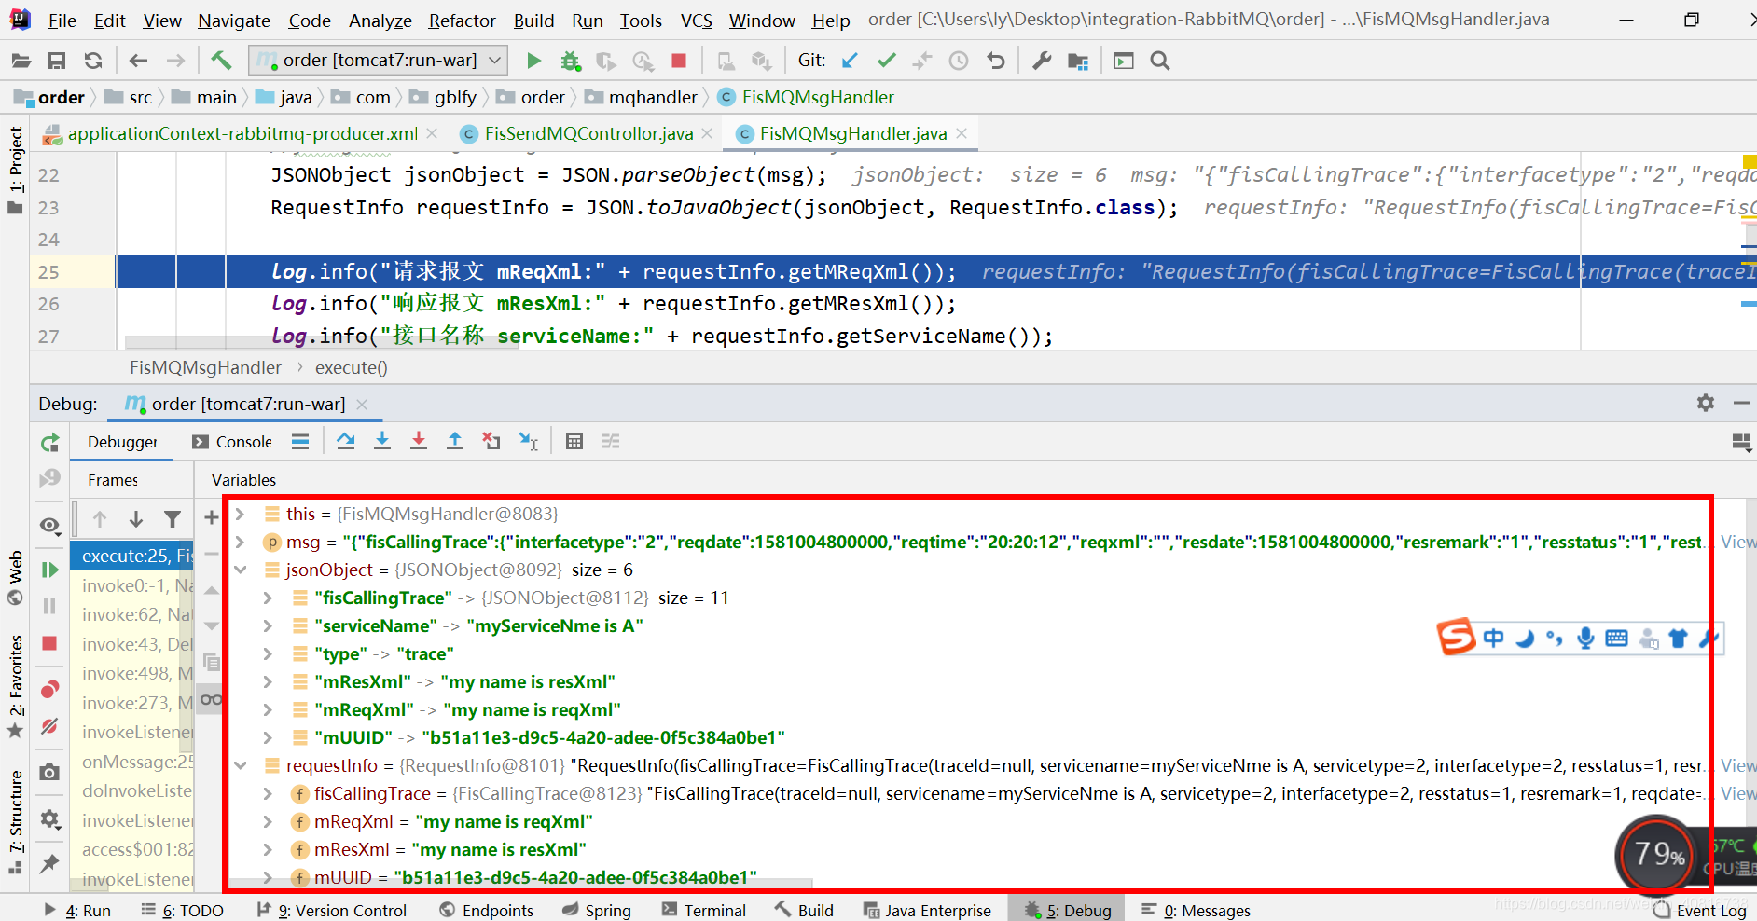Screen dimensions: 1757x921
Task: Rerun the debug session with the green arrow
Action: pyautogui.click(x=49, y=442)
